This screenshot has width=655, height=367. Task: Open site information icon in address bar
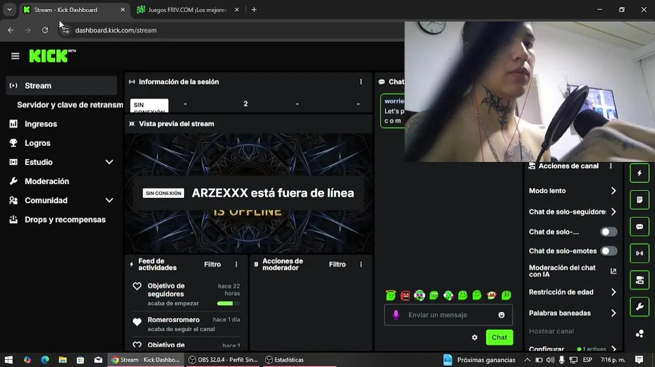(65, 30)
